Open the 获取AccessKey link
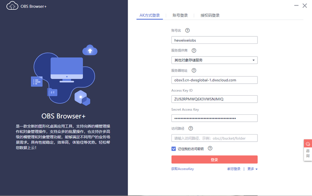This screenshot has height=196, width=312. [x=182, y=169]
